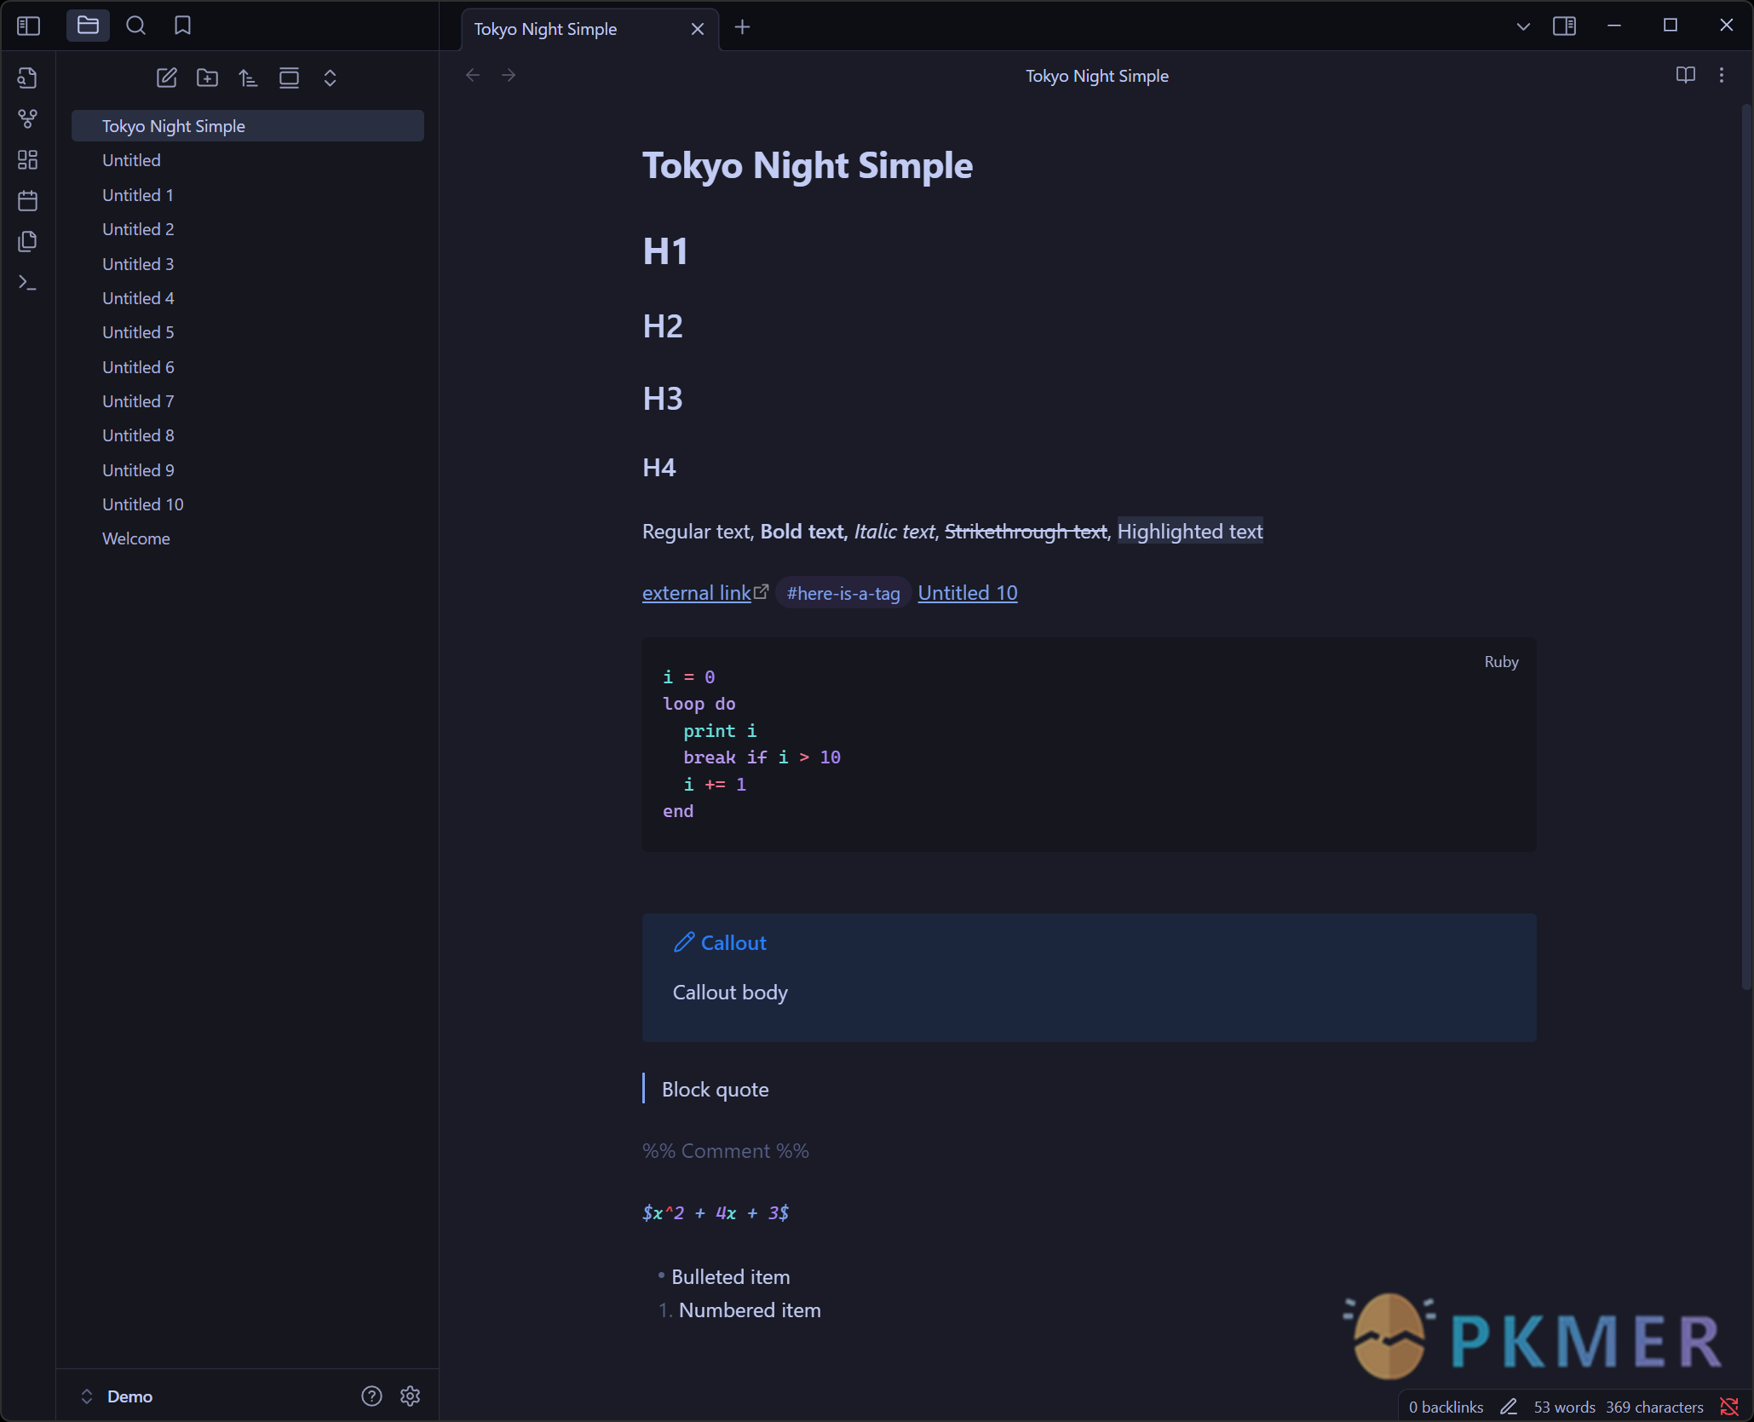Click auto-reveal current file icon

[x=289, y=78]
